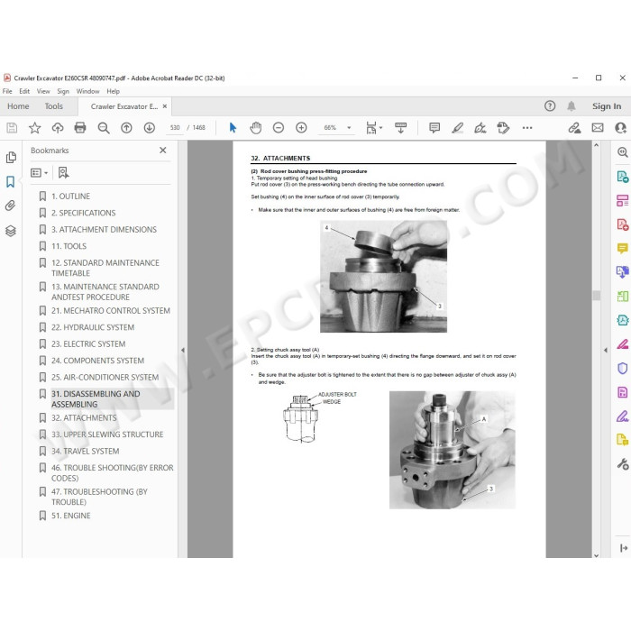Image resolution: width=631 pixels, height=631 pixels.
Task: Click the scroll down arrow
Action: coord(597,555)
